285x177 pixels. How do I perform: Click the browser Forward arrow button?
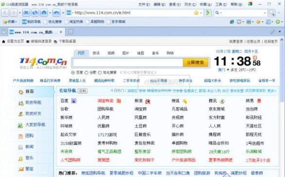pos(14,13)
